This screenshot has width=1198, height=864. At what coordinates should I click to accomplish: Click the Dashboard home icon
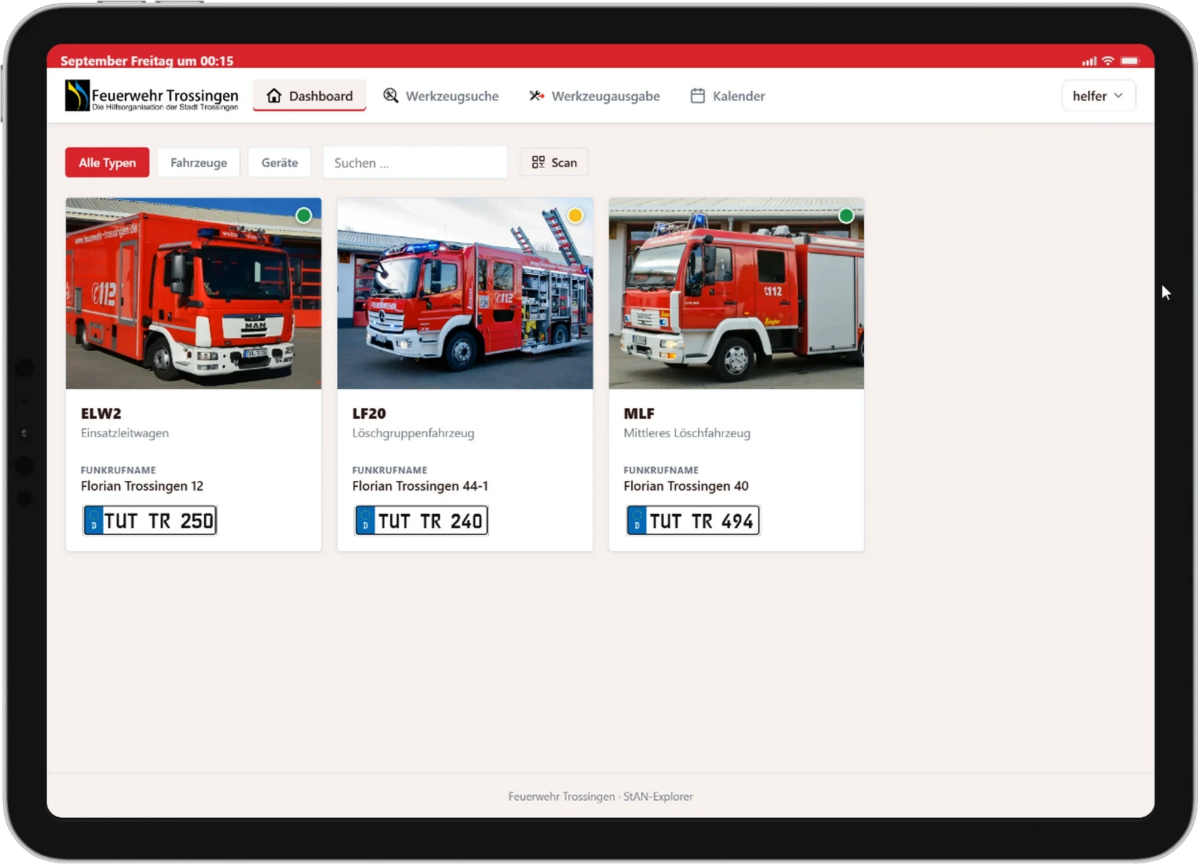tap(274, 96)
